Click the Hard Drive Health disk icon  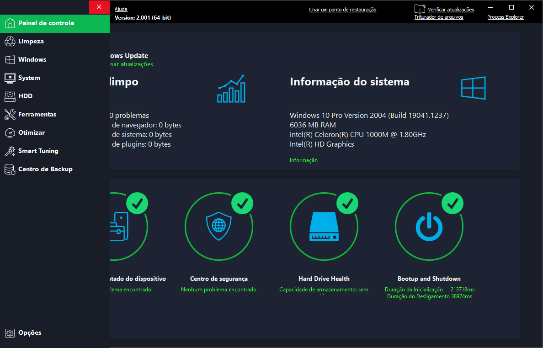pyautogui.click(x=324, y=227)
